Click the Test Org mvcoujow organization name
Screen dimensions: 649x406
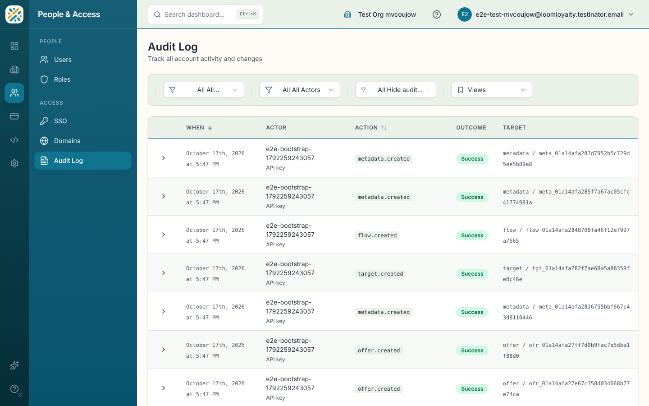[x=387, y=14]
